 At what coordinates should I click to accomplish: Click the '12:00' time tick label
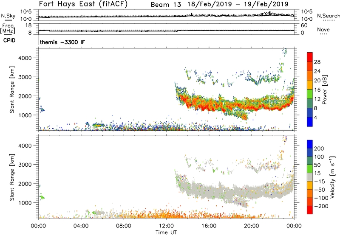click(x=166, y=226)
